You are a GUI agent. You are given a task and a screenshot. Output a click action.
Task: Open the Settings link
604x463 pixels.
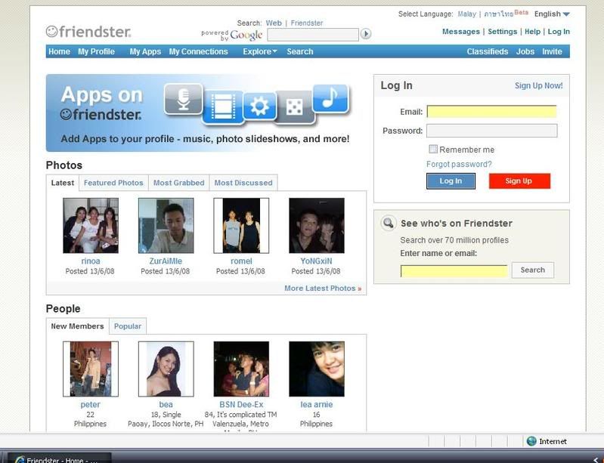pyautogui.click(x=502, y=32)
